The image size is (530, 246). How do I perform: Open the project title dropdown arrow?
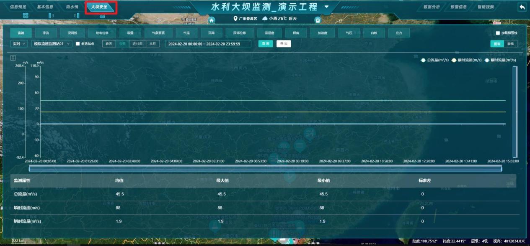tap(326, 7)
